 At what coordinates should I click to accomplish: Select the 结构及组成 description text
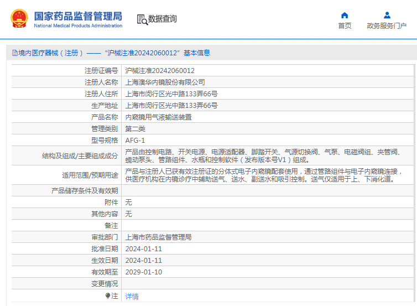[x=263, y=155]
